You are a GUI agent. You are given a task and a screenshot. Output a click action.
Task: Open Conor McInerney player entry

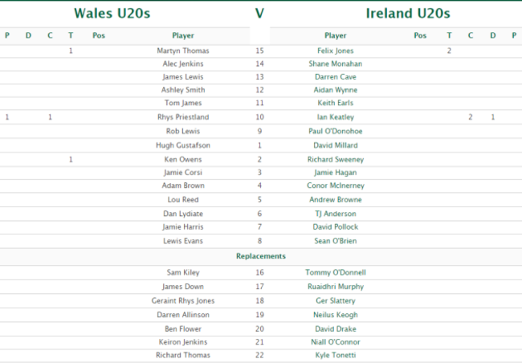(x=336, y=186)
